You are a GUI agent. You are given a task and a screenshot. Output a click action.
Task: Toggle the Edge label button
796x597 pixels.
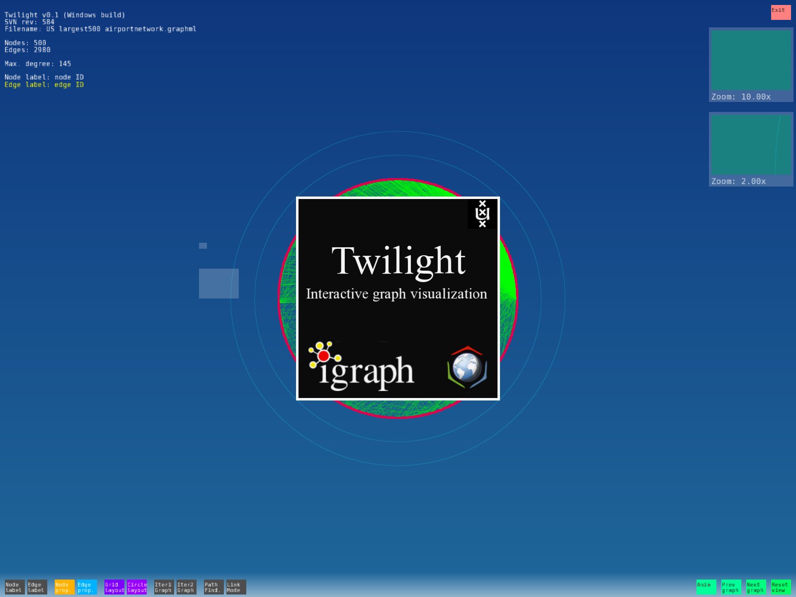(37, 587)
